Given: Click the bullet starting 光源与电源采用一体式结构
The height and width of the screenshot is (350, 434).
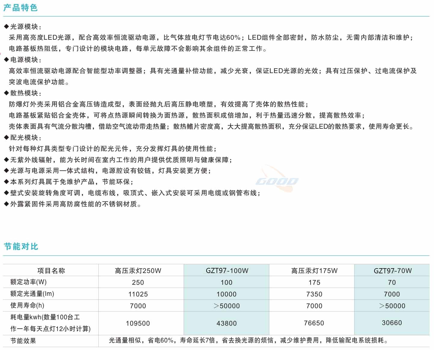Looking at the screenshot, I should pos(107,171).
